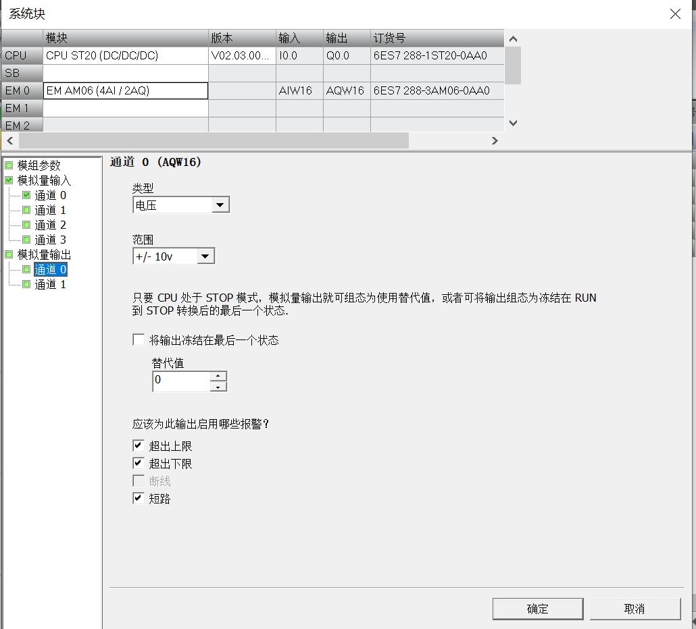696x629 pixels.
Task: Click the module table up scroll arrow
Action: [x=513, y=39]
